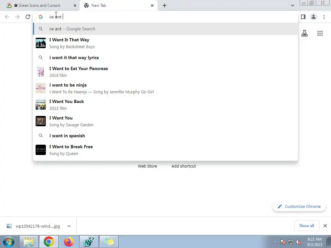331x248 pixels.
Task: Select I Want to Eat Your Pancreas
Action: click(165, 72)
